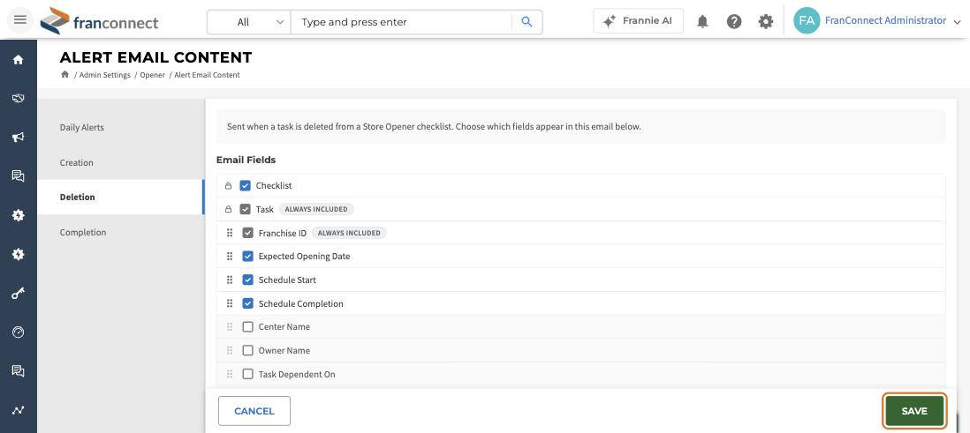This screenshot has width=970, height=433.
Task: Click lock icon beside Checklist
Action: pyautogui.click(x=228, y=186)
